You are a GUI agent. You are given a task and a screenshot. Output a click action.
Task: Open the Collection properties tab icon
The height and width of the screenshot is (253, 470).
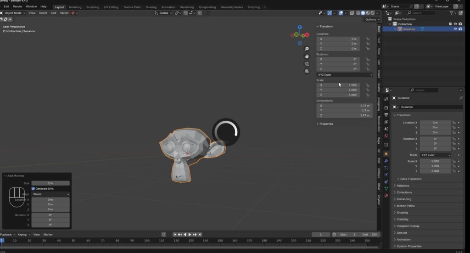[x=386, y=145]
